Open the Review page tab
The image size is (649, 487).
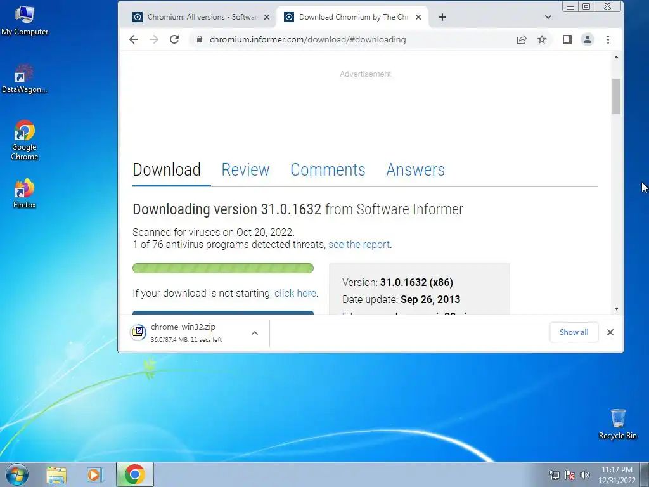(x=245, y=170)
